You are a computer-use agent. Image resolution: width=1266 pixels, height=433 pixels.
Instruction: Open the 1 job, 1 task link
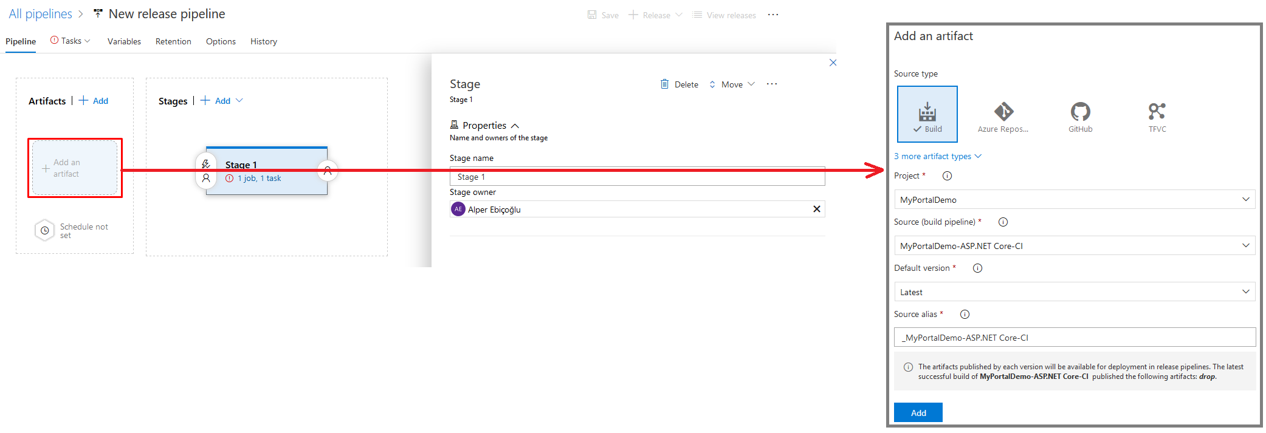click(x=259, y=178)
